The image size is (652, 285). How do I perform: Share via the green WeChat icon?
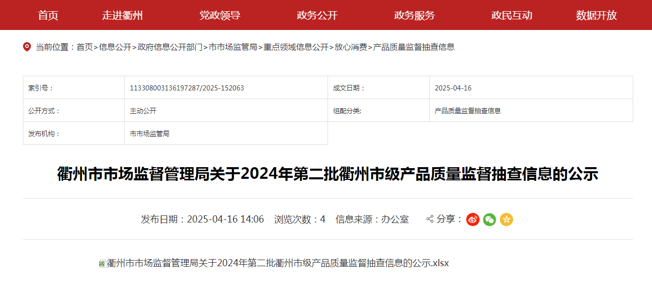click(490, 219)
